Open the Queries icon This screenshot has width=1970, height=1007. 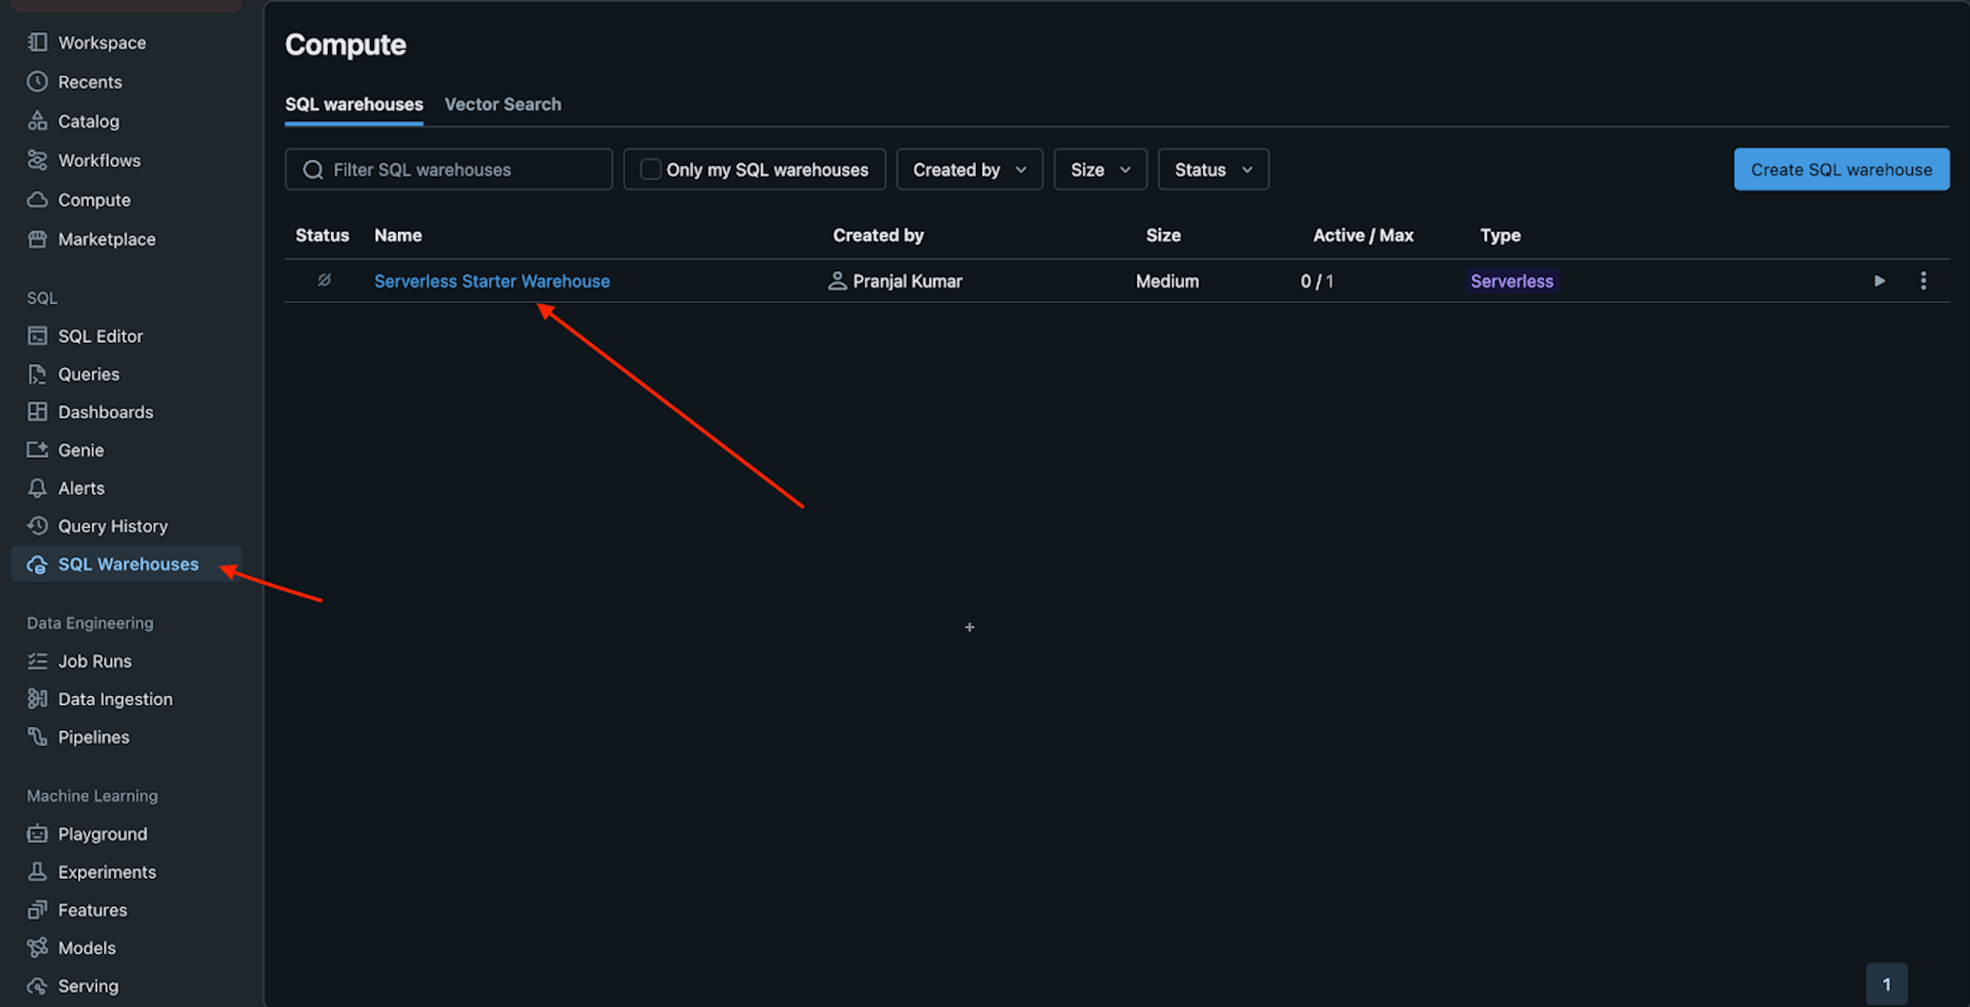click(x=37, y=374)
